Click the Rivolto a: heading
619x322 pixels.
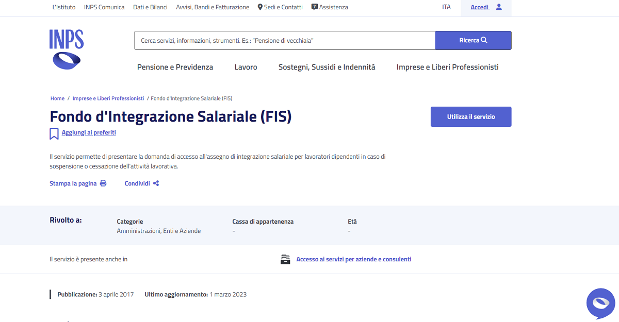pyautogui.click(x=66, y=221)
